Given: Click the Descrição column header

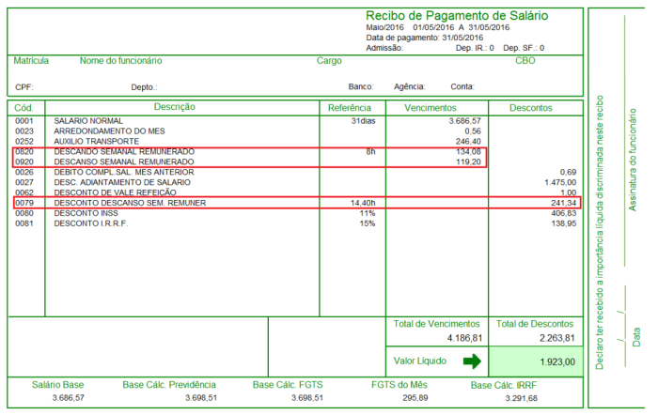Looking at the screenshot, I should [x=174, y=108].
